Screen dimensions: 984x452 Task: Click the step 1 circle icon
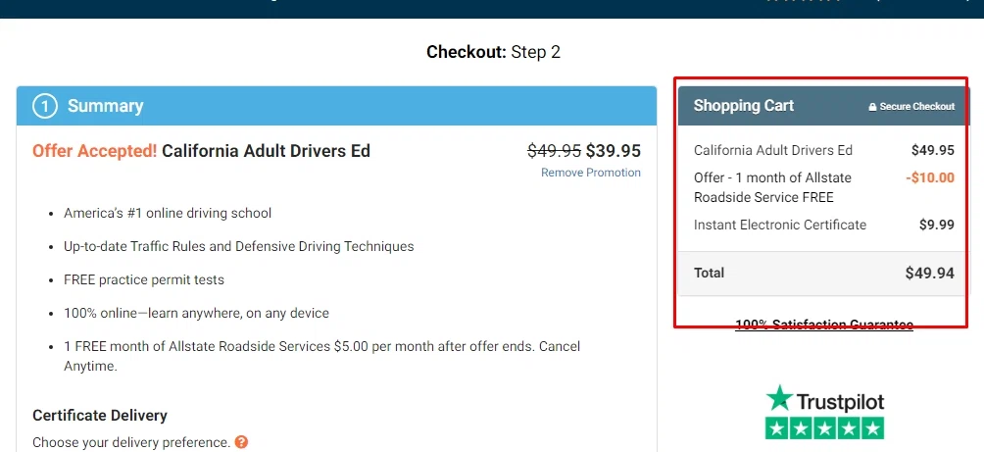pyautogui.click(x=44, y=106)
